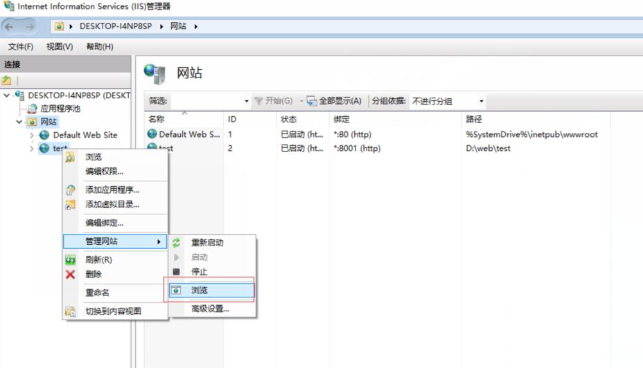Select 重新启动 in the submenu
The width and height of the screenshot is (643, 368).
coord(207,243)
